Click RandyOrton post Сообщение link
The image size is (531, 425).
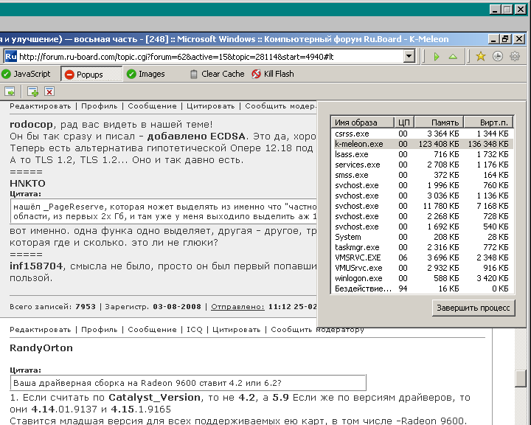[152, 329]
